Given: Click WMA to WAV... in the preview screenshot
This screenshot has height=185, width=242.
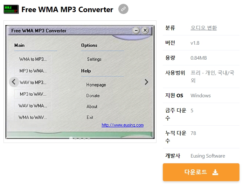Looking at the screenshot, I should pyautogui.click(x=33, y=117).
